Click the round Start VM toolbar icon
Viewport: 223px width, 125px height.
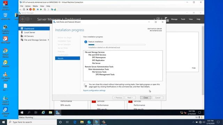pos(24,9)
